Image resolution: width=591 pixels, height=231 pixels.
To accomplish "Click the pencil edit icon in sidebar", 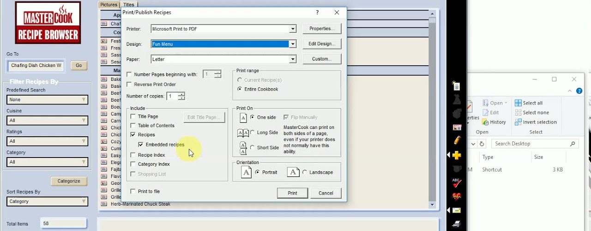I will coord(457,140).
